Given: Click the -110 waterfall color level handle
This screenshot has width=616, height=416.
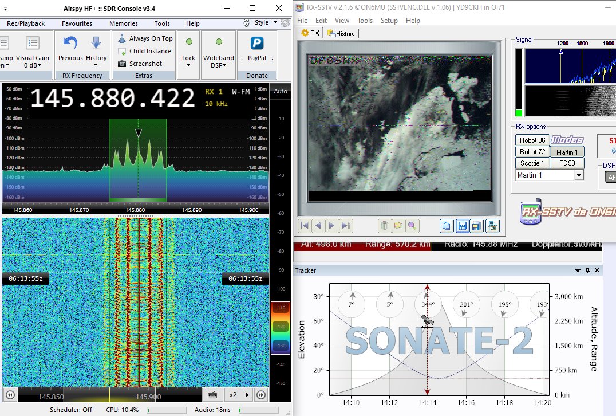Looking at the screenshot, I should (281, 308).
